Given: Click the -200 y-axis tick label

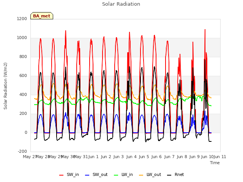Looking at the screenshot, I should [x=22, y=151].
